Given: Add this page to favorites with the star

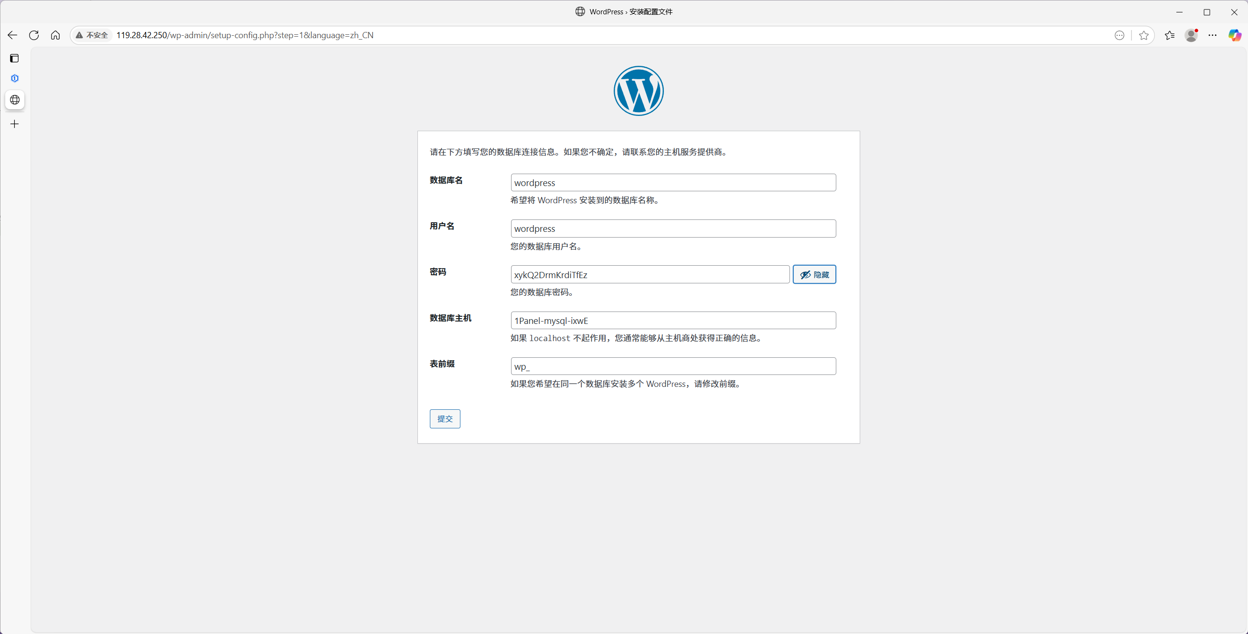Looking at the screenshot, I should pos(1144,35).
